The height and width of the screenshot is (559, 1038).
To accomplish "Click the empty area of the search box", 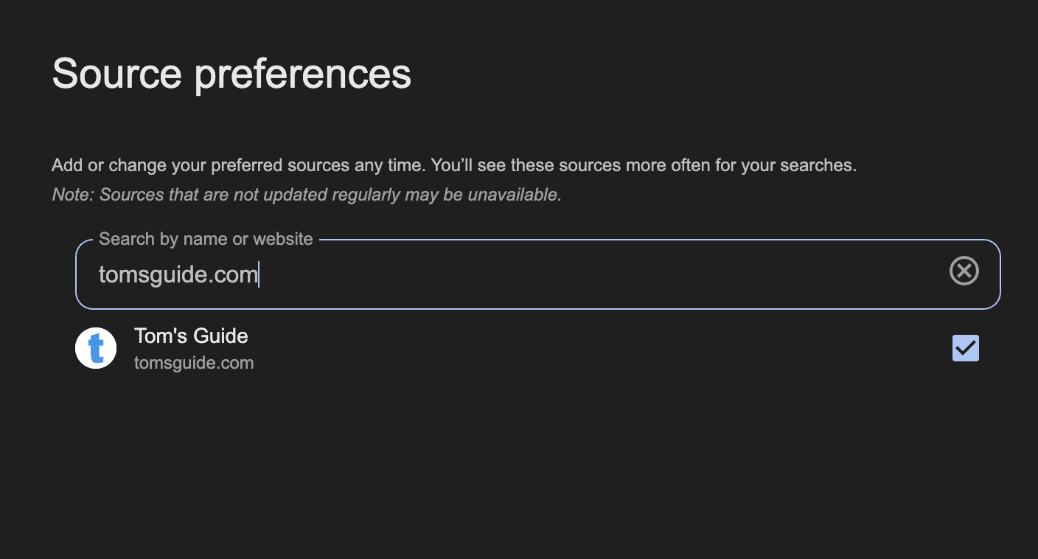I will point(590,274).
